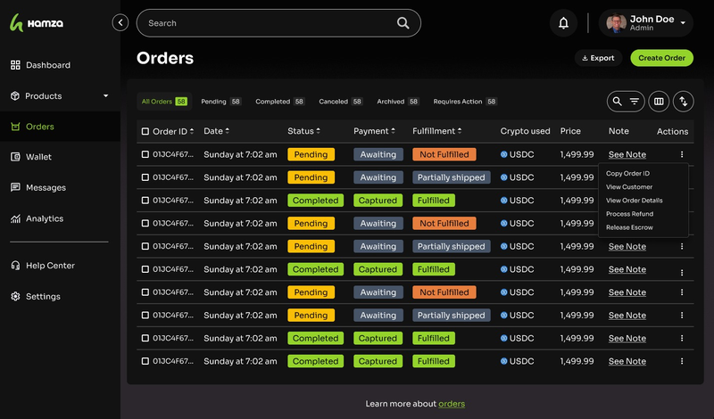Open the Dashboard grid icon

tap(15, 65)
